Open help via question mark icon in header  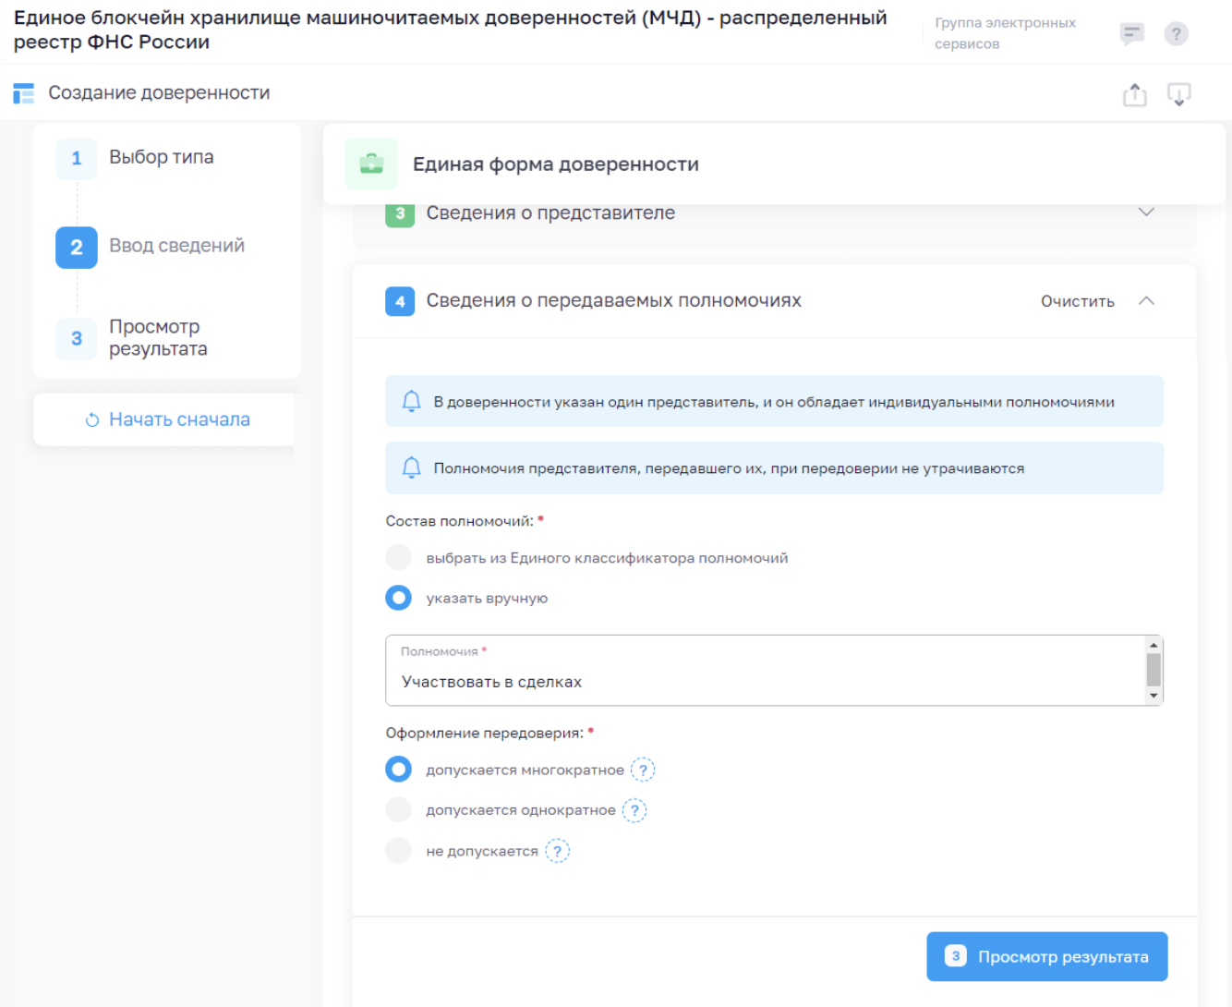coord(1176,34)
